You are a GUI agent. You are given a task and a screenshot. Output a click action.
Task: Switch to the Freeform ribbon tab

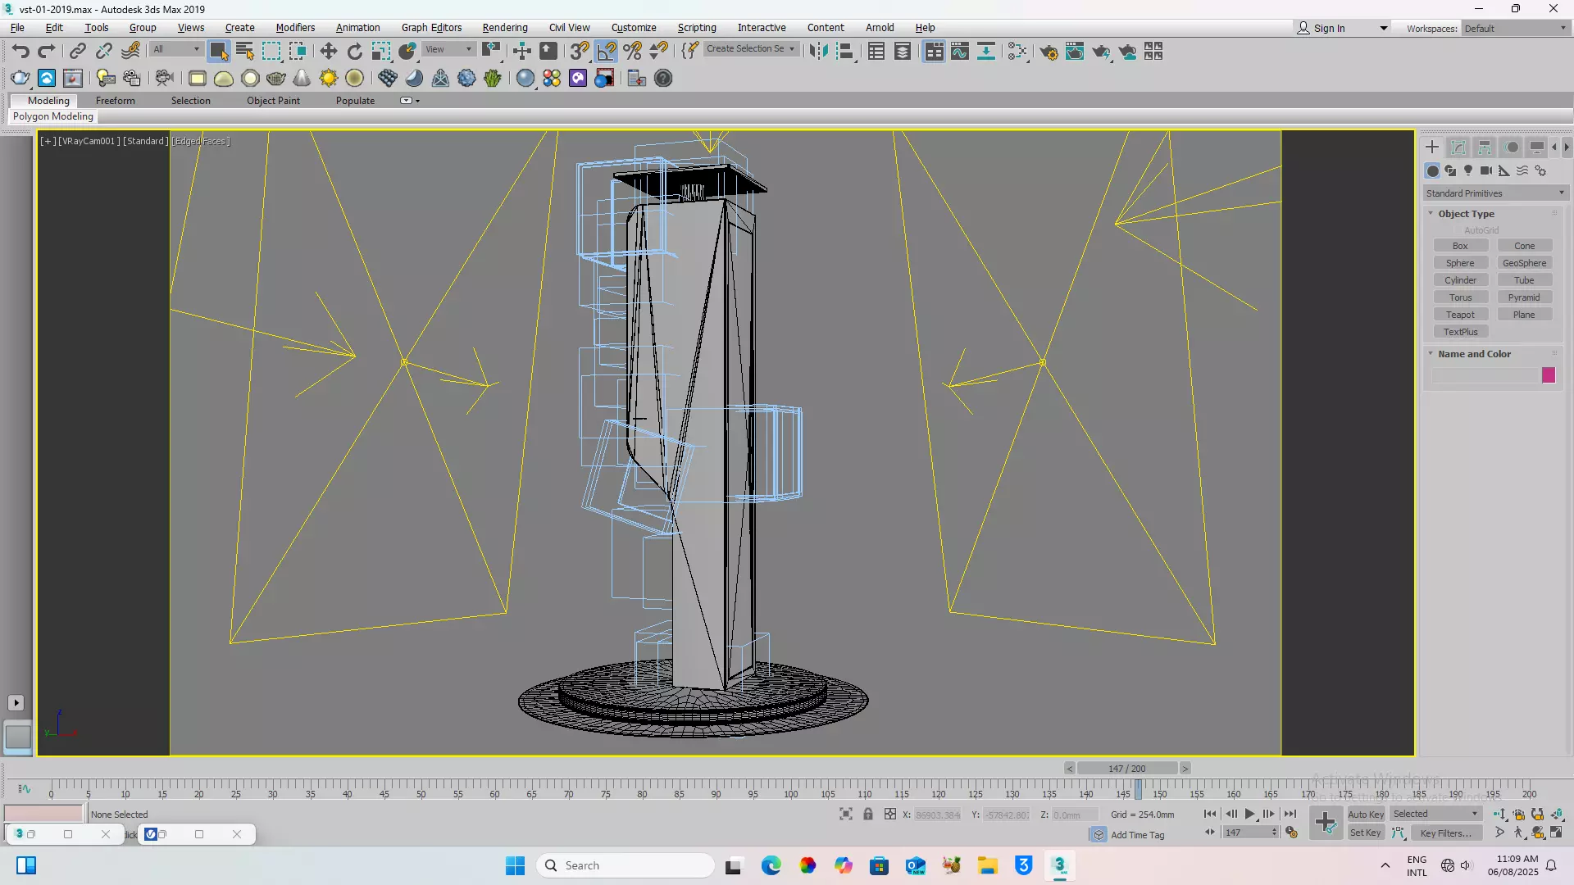[x=115, y=101]
